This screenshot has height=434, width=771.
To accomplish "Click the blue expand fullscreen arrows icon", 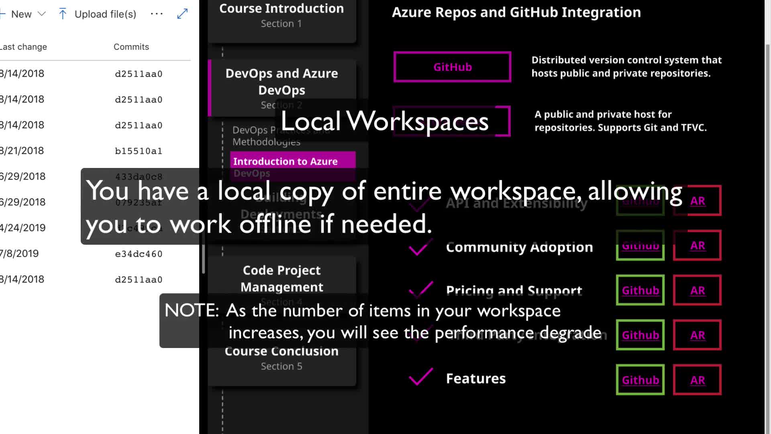I will 182,14.
